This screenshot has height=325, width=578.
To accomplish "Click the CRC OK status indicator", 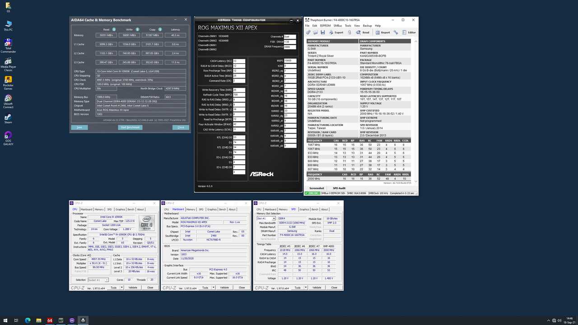I will tap(312, 193).
